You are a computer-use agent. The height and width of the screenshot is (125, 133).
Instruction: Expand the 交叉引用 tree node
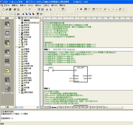point(19,37)
